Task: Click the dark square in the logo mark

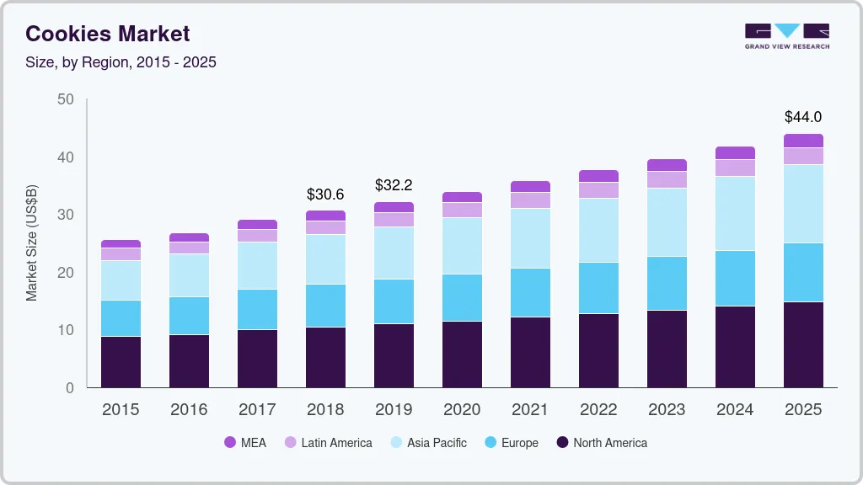Action: click(758, 29)
